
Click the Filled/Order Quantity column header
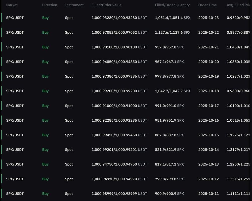pyautogui.click(x=172, y=5)
